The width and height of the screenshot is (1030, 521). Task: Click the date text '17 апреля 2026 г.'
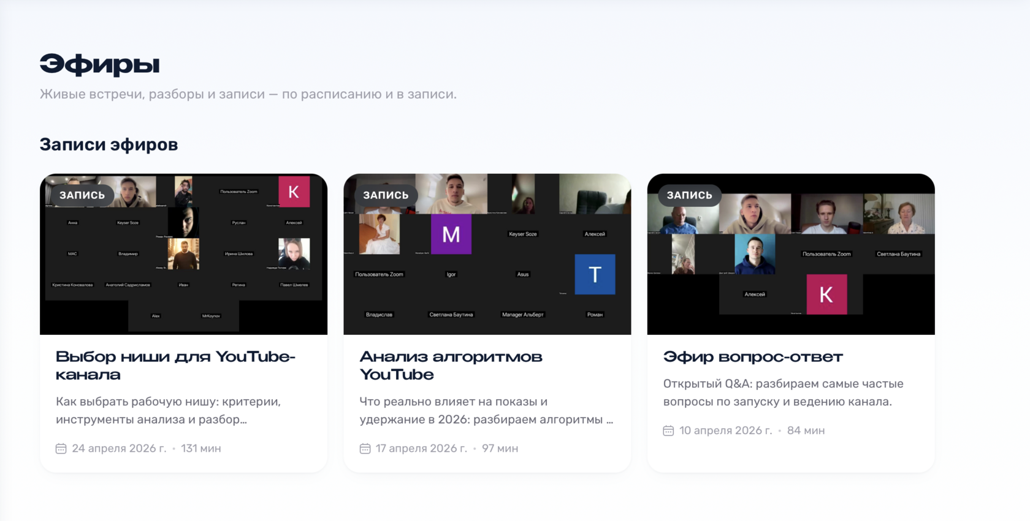click(x=421, y=449)
